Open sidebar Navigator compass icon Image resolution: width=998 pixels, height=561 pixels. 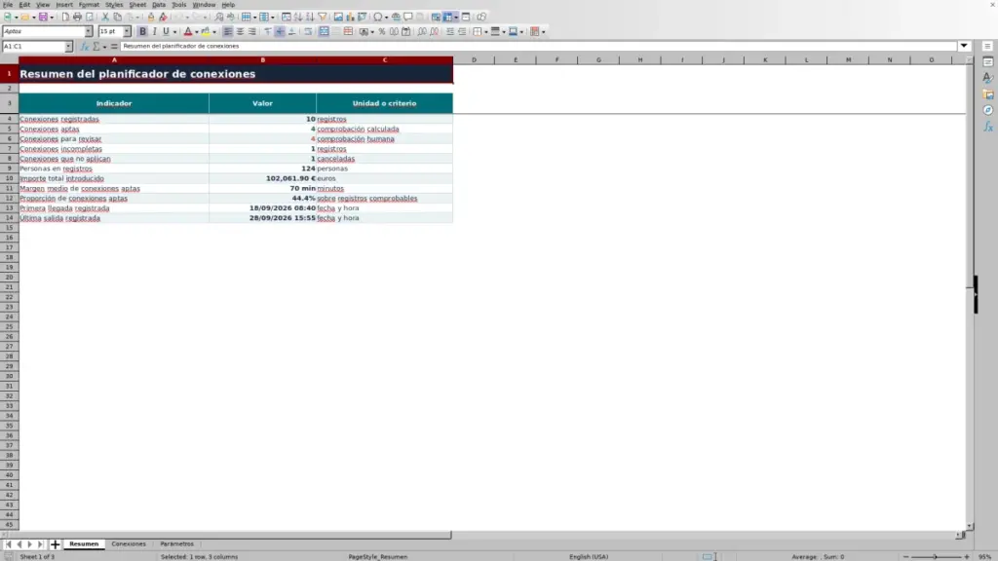pos(988,110)
